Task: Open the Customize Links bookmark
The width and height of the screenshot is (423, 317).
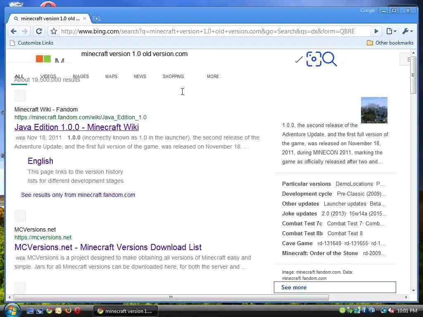Action: pos(31,43)
